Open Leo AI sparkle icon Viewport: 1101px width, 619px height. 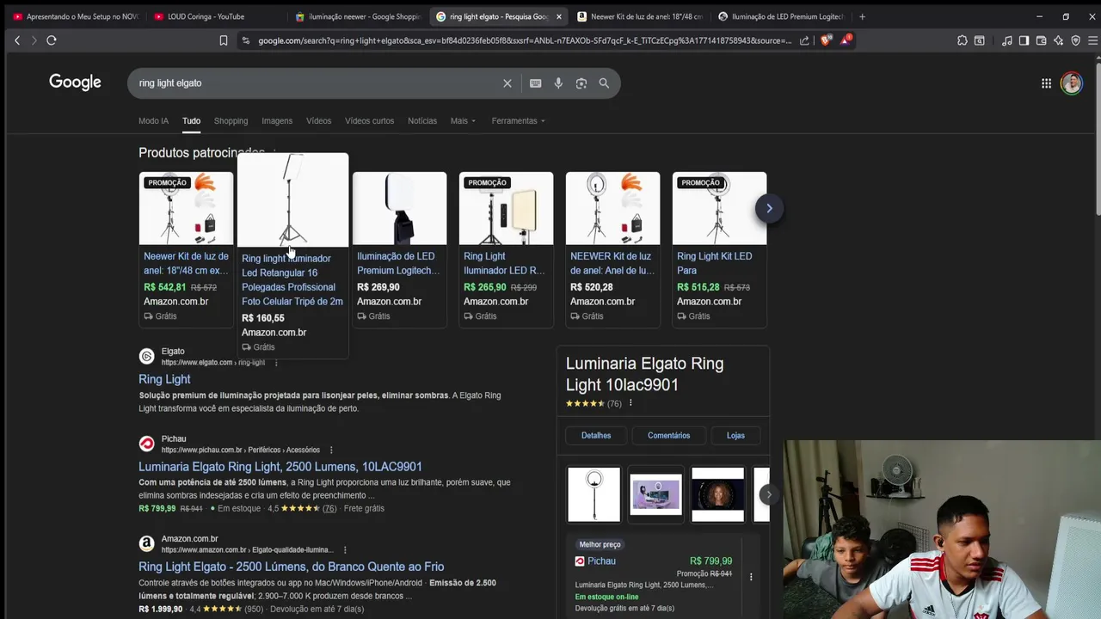click(1058, 40)
